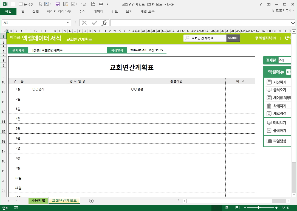Switch to Page Layout view in status bar
This screenshot has width=297, height=211.
tap(227, 208)
